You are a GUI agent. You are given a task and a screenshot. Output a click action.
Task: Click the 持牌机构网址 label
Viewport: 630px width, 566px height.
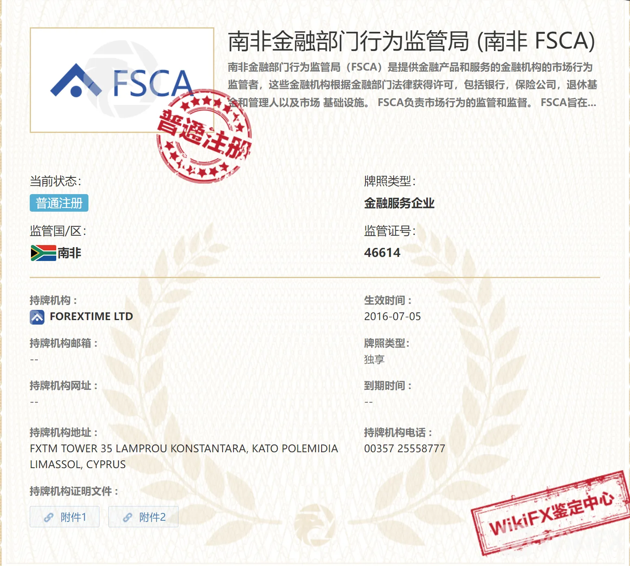pyautogui.click(x=64, y=386)
